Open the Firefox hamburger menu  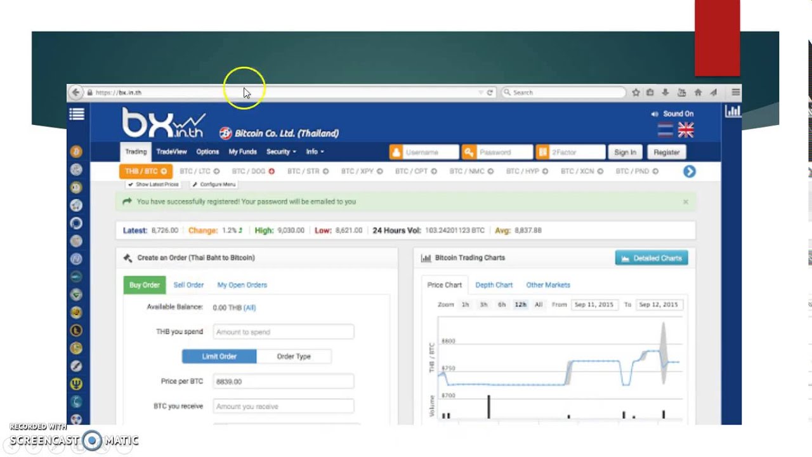click(x=735, y=93)
